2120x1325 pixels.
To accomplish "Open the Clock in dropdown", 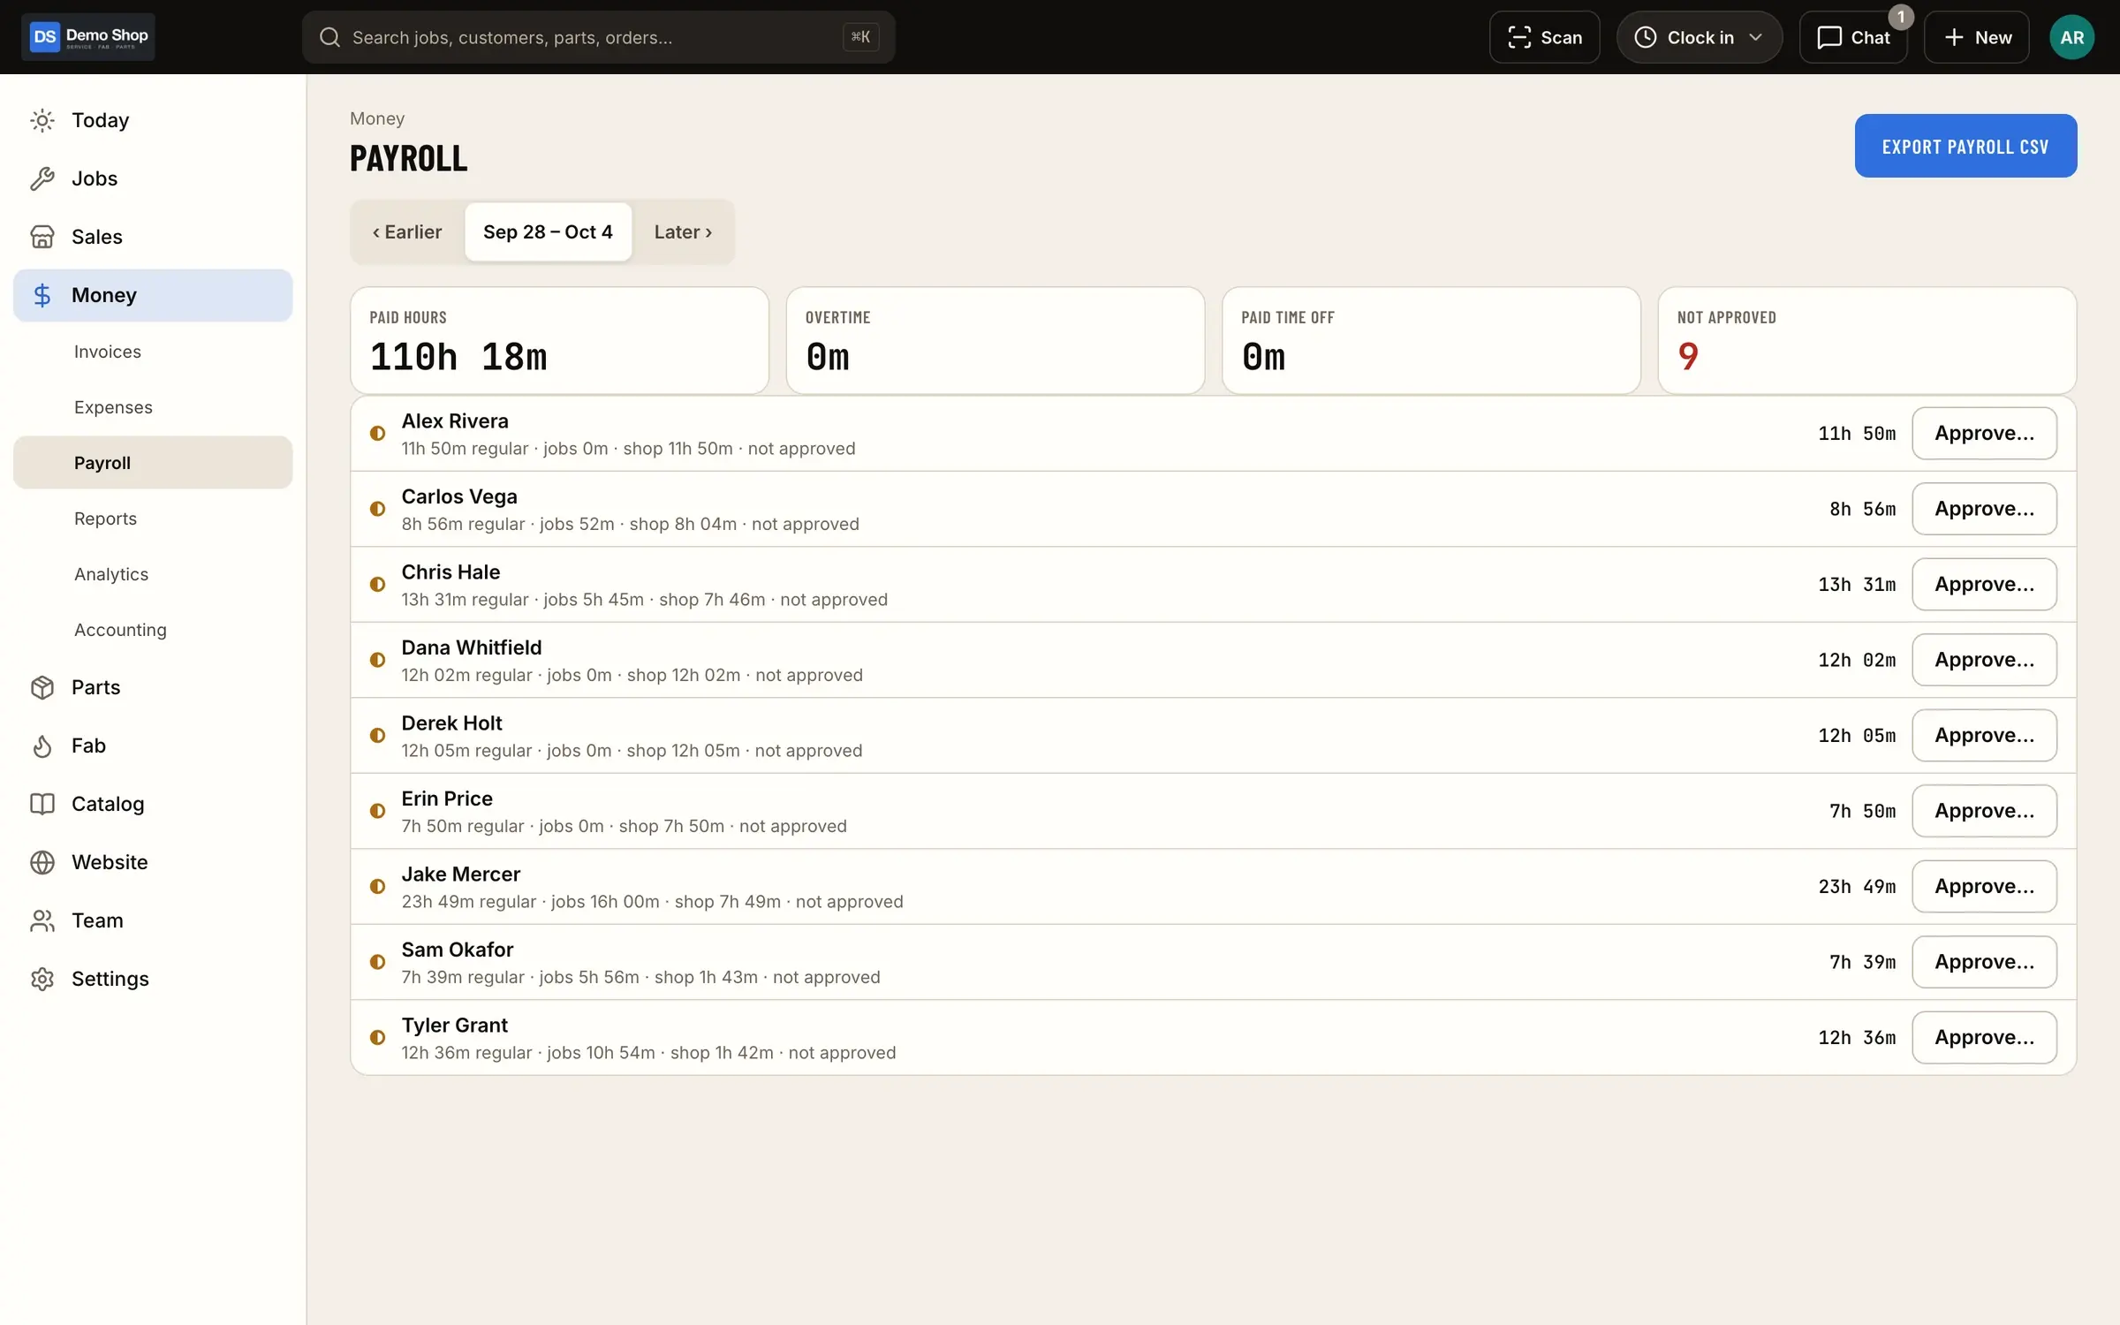I will click(1699, 37).
